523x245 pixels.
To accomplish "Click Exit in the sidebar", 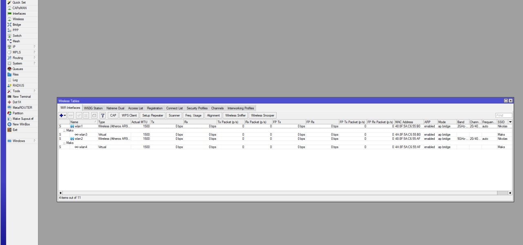I will (x=15, y=130).
